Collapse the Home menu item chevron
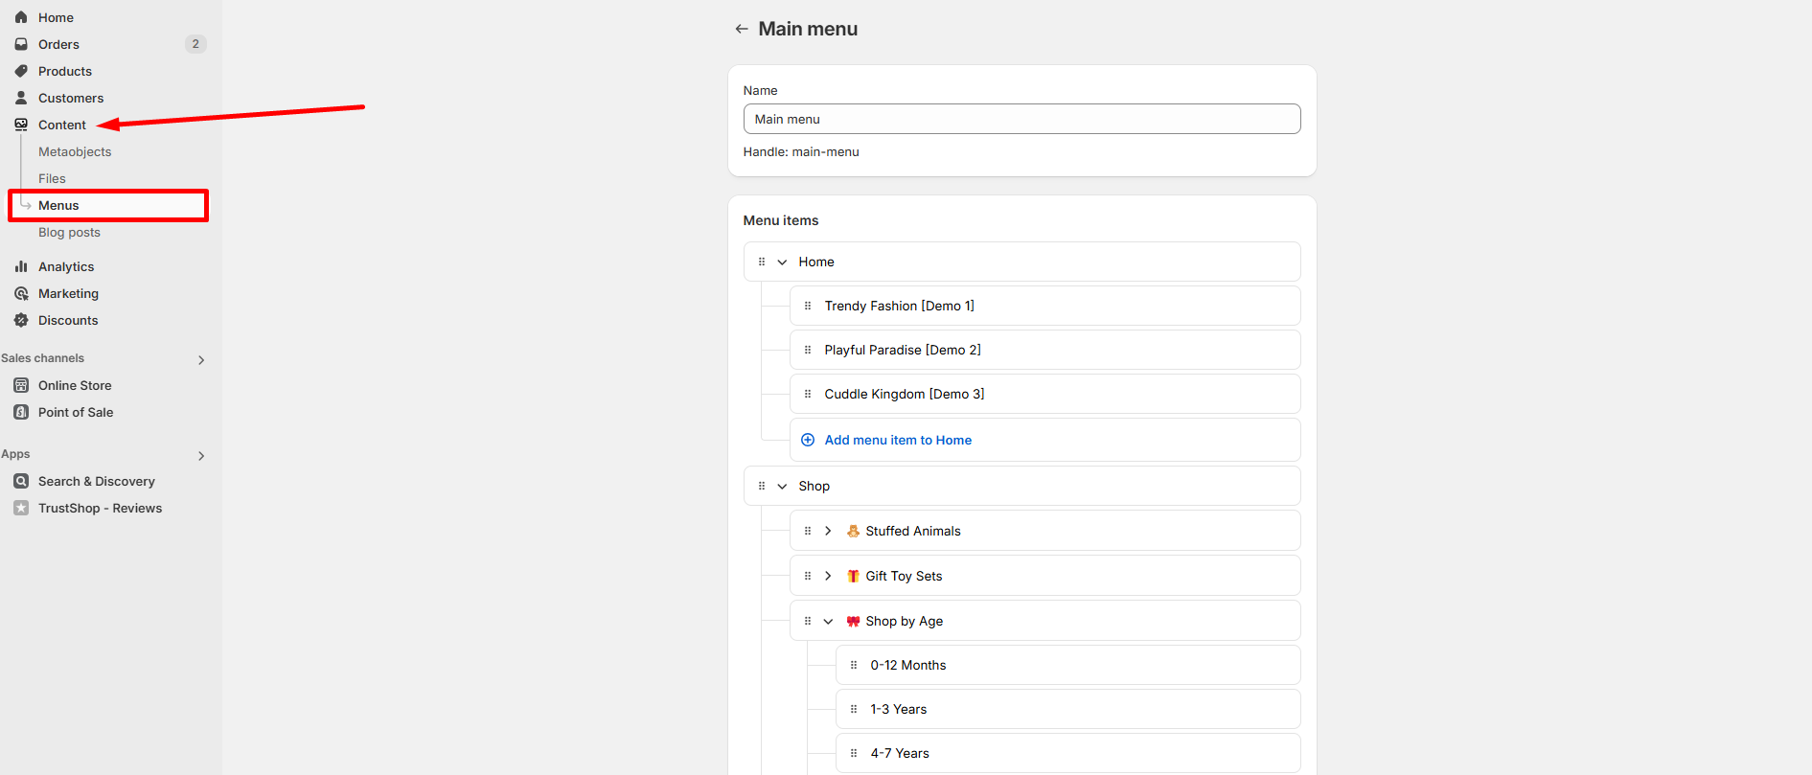1812x775 pixels. pos(782,262)
